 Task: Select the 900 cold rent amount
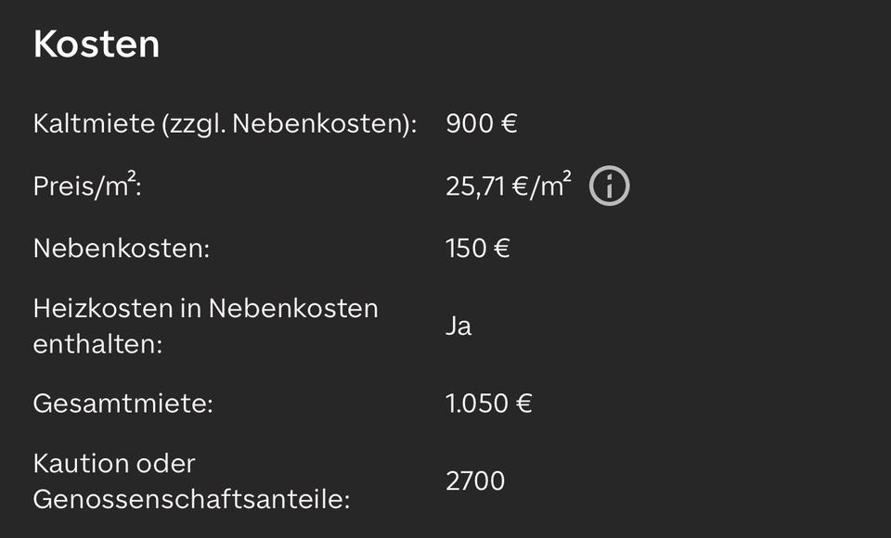click(470, 124)
